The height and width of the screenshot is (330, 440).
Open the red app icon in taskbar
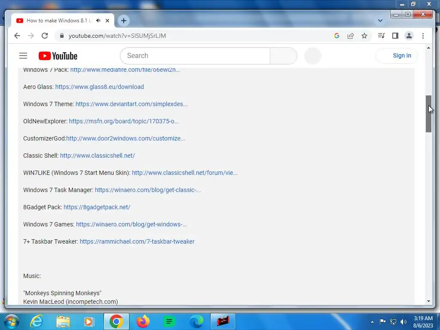point(223,321)
